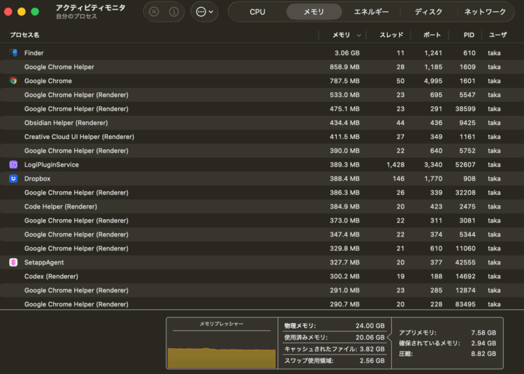Switch to the エネルギー tab

coord(371,12)
